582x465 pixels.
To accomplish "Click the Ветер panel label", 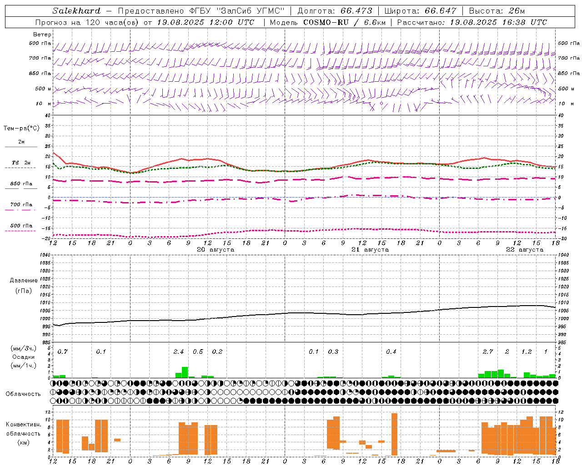I will [42, 35].
